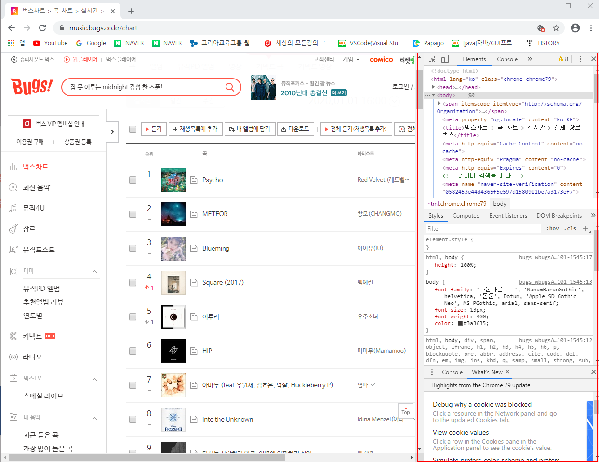Click the DevTools inspect element icon
The width and height of the screenshot is (599, 462).
click(432, 59)
